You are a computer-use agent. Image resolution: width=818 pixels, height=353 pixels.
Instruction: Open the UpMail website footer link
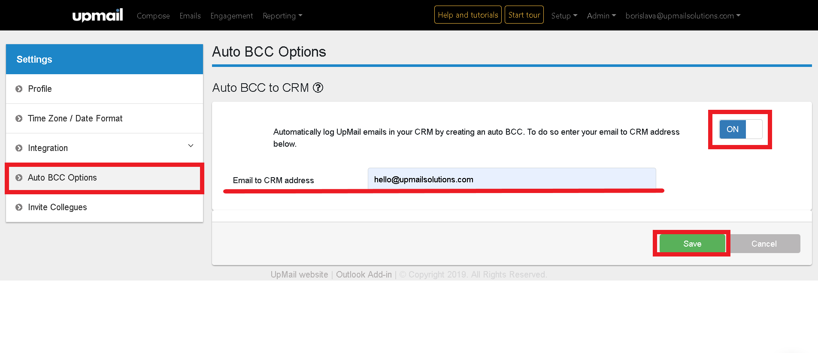tap(299, 275)
